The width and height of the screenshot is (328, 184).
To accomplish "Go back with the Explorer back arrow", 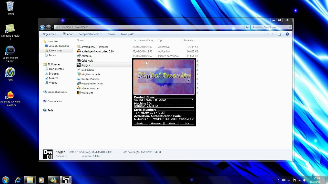I will [43, 27].
